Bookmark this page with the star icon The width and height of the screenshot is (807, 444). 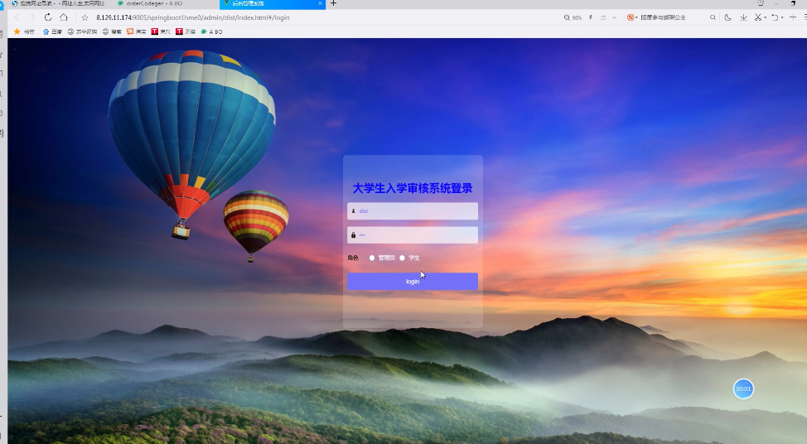click(x=85, y=17)
